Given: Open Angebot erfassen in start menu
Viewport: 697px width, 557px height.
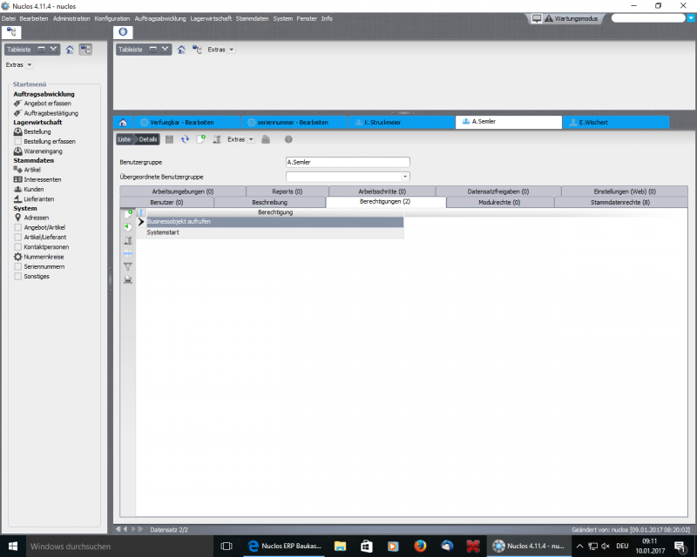Looking at the screenshot, I should point(47,104).
